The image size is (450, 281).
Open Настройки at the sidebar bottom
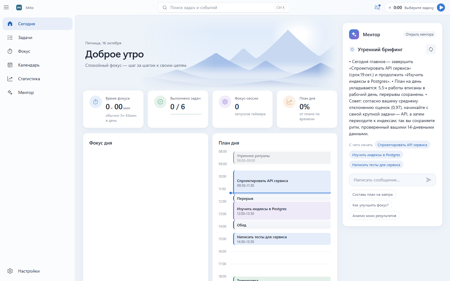(37, 271)
